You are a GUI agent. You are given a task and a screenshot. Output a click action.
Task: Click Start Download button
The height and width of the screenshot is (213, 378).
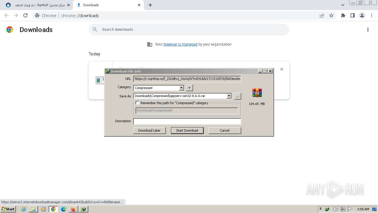coord(187,130)
